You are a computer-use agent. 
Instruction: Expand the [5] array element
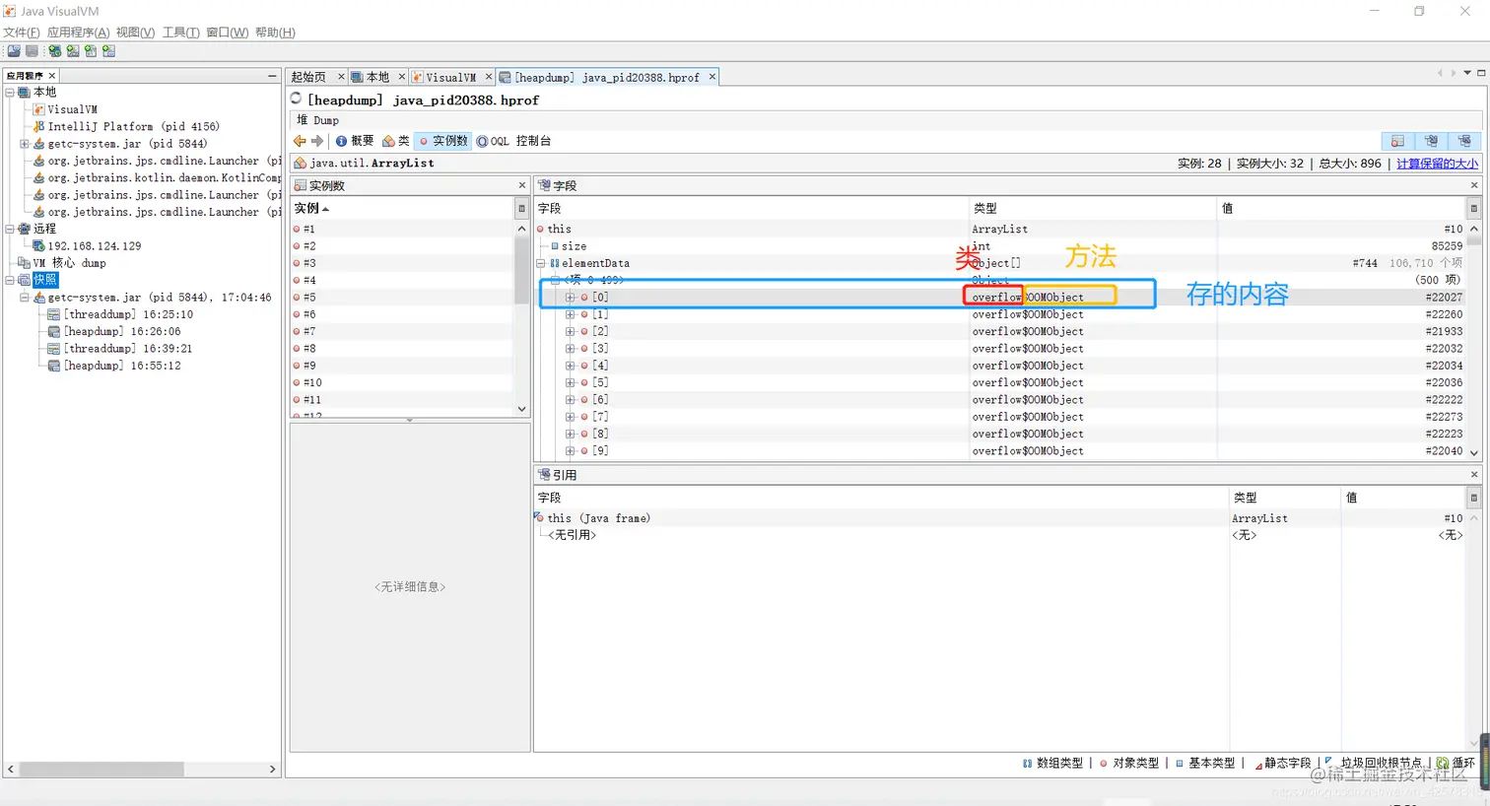click(570, 383)
